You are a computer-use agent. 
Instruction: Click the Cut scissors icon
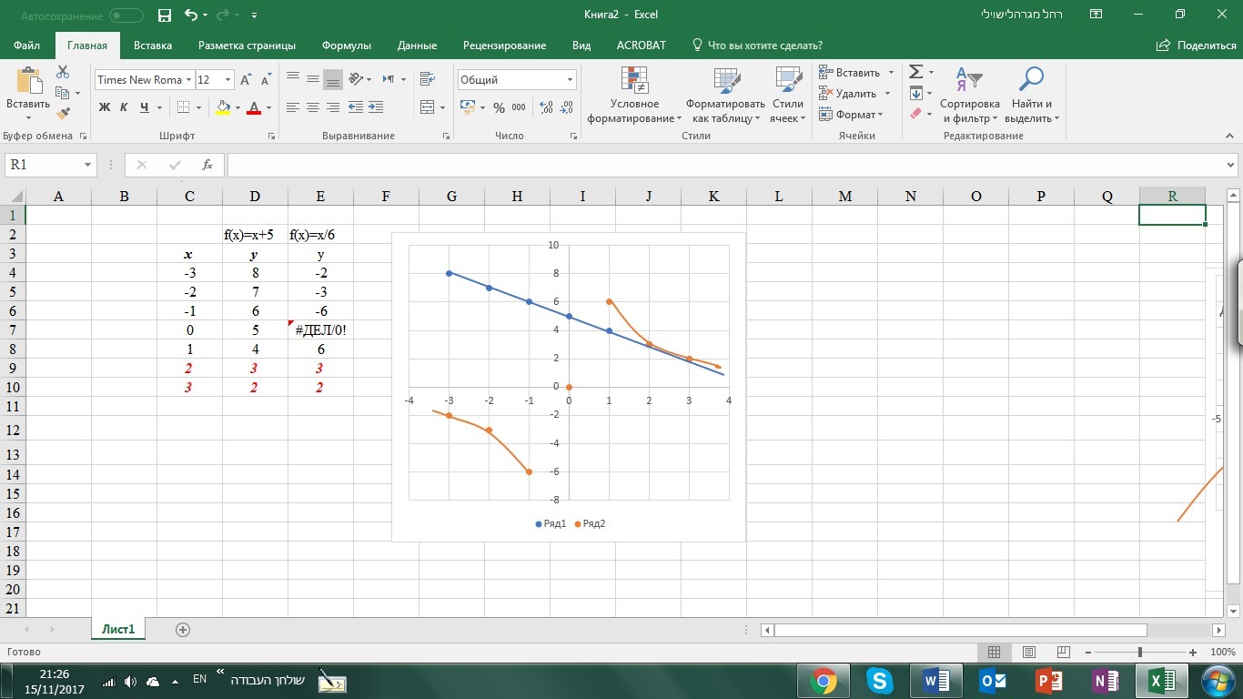click(63, 72)
